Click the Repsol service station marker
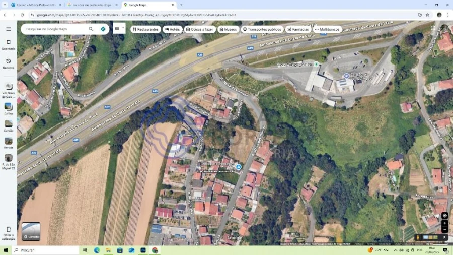Image resolution: width=453 pixels, height=255 pixels. (346, 76)
